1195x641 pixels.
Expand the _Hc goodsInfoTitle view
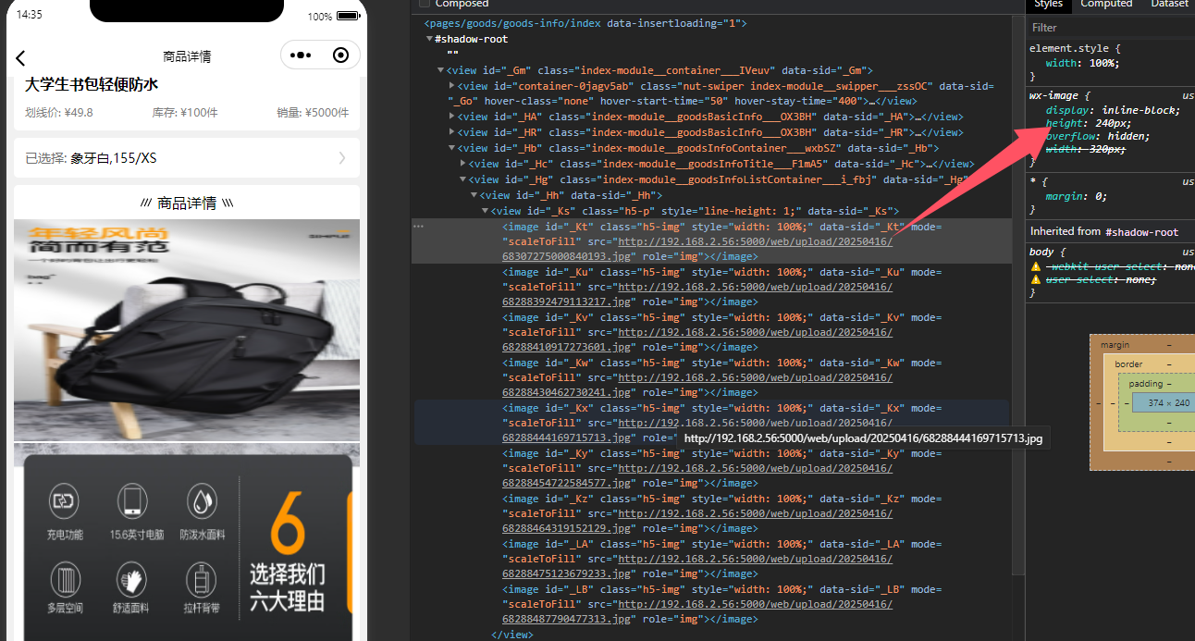pos(463,164)
